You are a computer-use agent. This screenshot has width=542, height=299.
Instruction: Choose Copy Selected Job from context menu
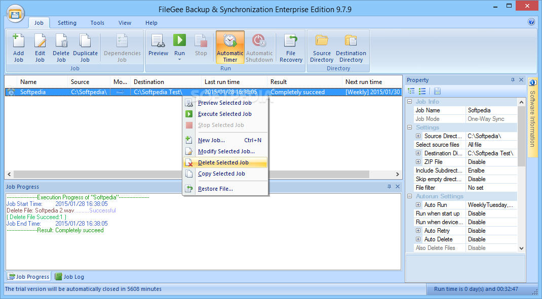[x=225, y=174]
